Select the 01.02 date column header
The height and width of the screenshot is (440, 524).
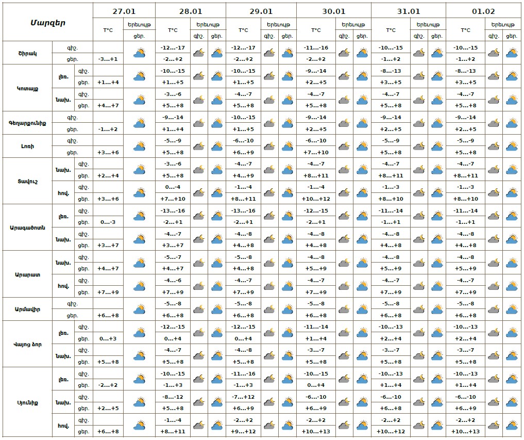483,11
